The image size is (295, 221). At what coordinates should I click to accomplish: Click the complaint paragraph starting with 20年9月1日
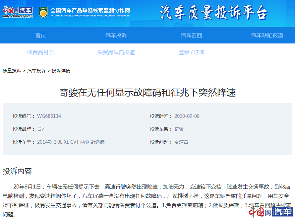point(147,200)
